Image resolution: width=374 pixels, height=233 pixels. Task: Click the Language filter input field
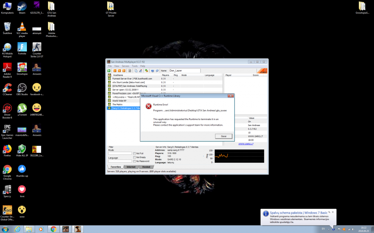[x=120, y=161]
